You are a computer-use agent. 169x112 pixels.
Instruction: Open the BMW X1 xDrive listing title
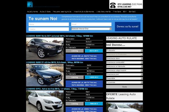55,62
